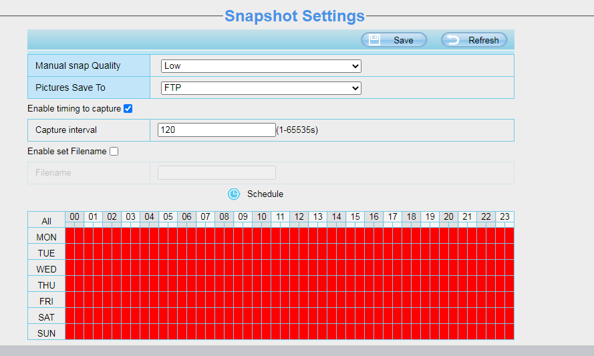Screen dimensions: 594x356
Task: Click into the Capture interval field
Action: click(216, 130)
